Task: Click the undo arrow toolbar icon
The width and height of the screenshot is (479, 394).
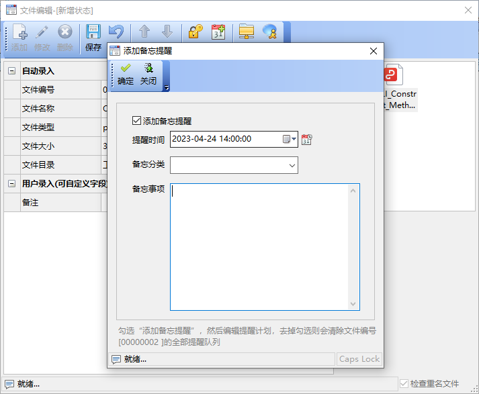Action: pos(116,32)
